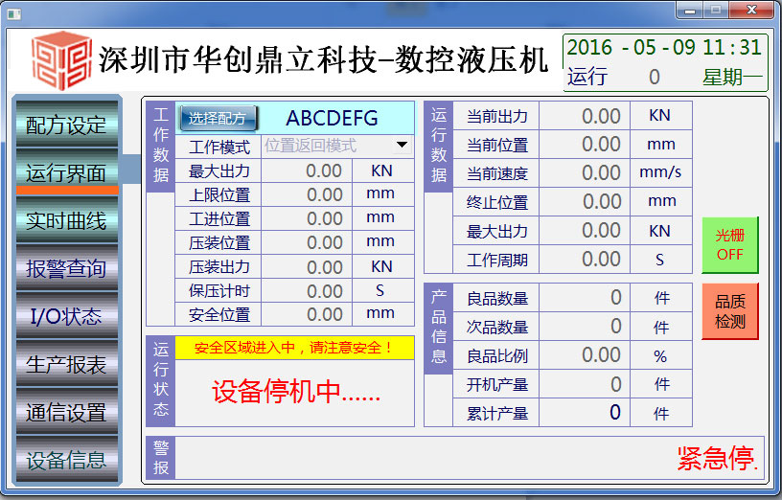Click the 保压计时 value field
Viewport: 782px width, 500px height.
point(307,290)
